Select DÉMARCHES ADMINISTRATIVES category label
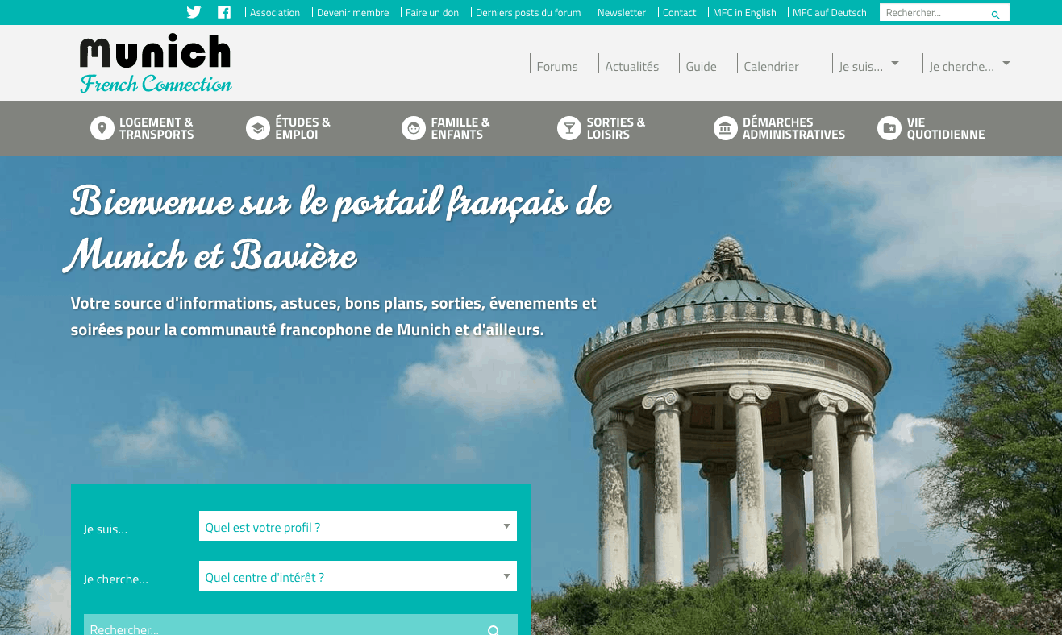This screenshot has height=635, width=1062. point(793,128)
